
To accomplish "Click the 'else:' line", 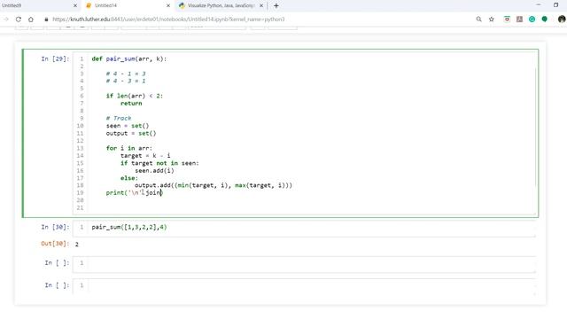I will [129, 178].
